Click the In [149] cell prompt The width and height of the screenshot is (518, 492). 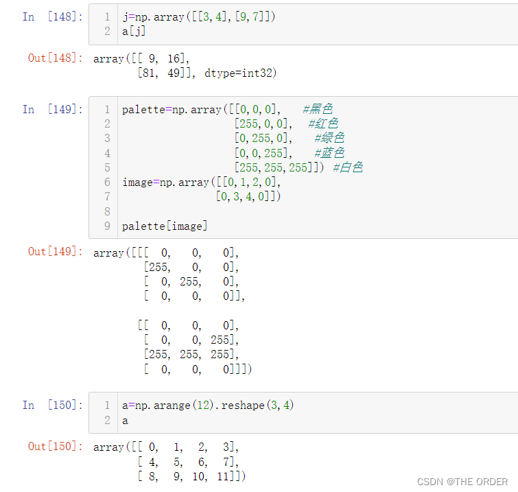click(x=53, y=109)
